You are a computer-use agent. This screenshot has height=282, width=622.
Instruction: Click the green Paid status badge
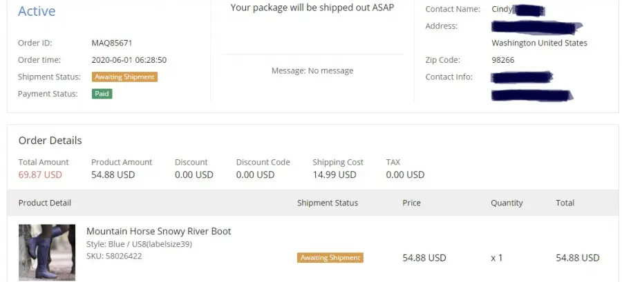click(x=102, y=94)
